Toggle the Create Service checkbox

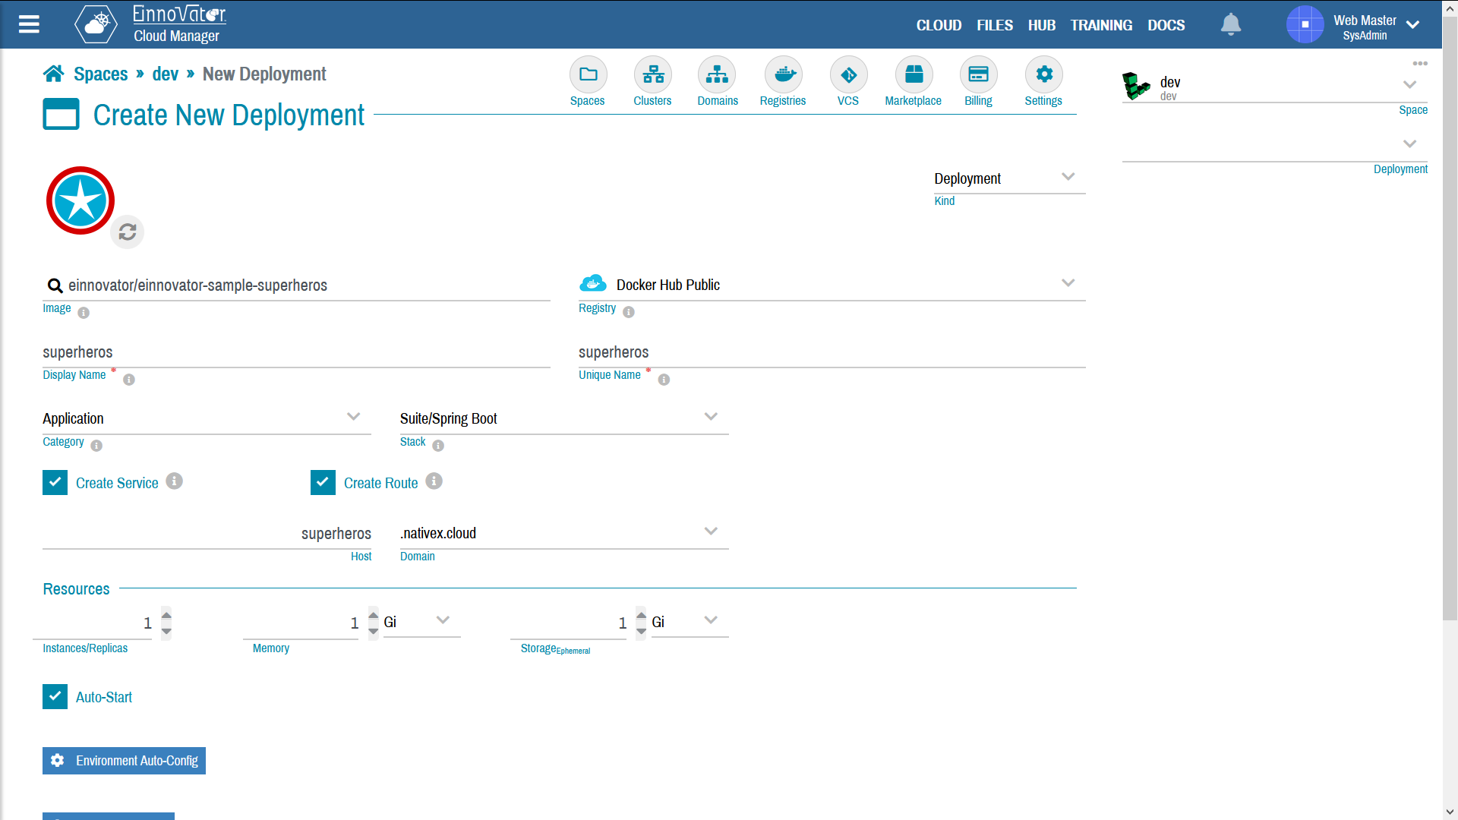(x=55, y=481)
